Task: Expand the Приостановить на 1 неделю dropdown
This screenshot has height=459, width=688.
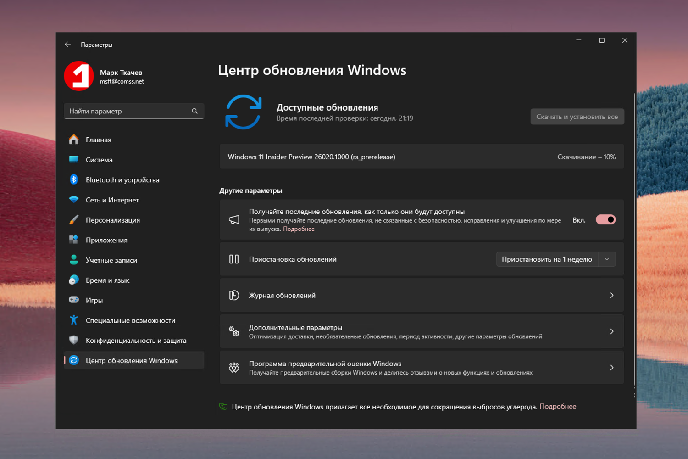Action: coord(606,259)
